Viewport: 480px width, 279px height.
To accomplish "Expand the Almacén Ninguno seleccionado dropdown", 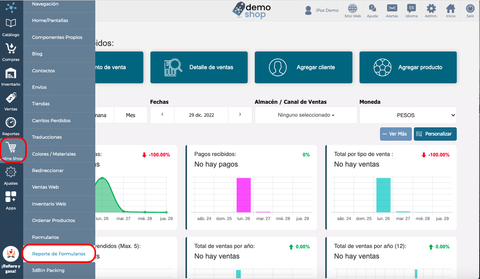I will pyautogui.click(x=306, y=115).
